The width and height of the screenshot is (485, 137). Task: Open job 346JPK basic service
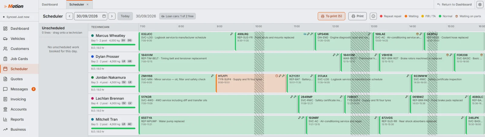click(475, 125)
